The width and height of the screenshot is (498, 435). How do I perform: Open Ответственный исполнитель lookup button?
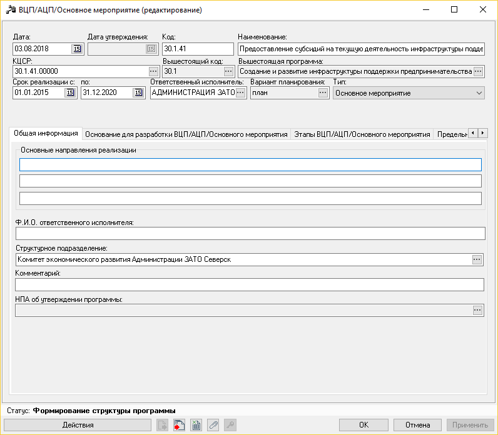(x=240, y=92)
